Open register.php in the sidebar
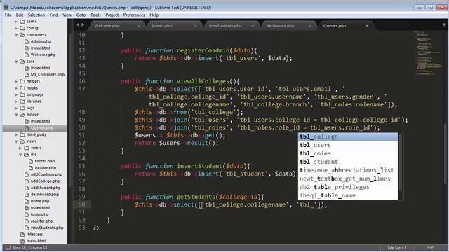449x252 pixels. coord(41,221)
